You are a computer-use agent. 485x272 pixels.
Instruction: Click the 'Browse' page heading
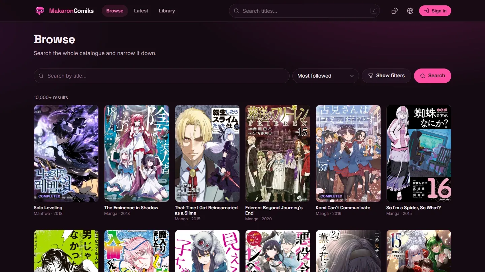point(55,39)
